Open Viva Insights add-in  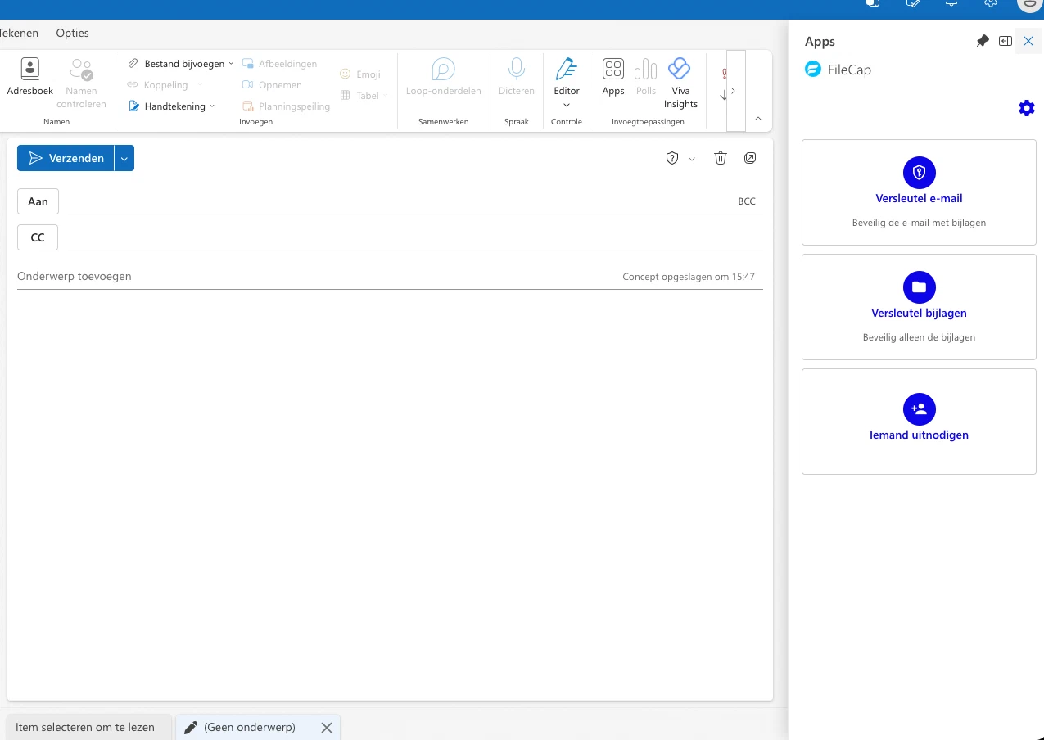click(680, 83)
